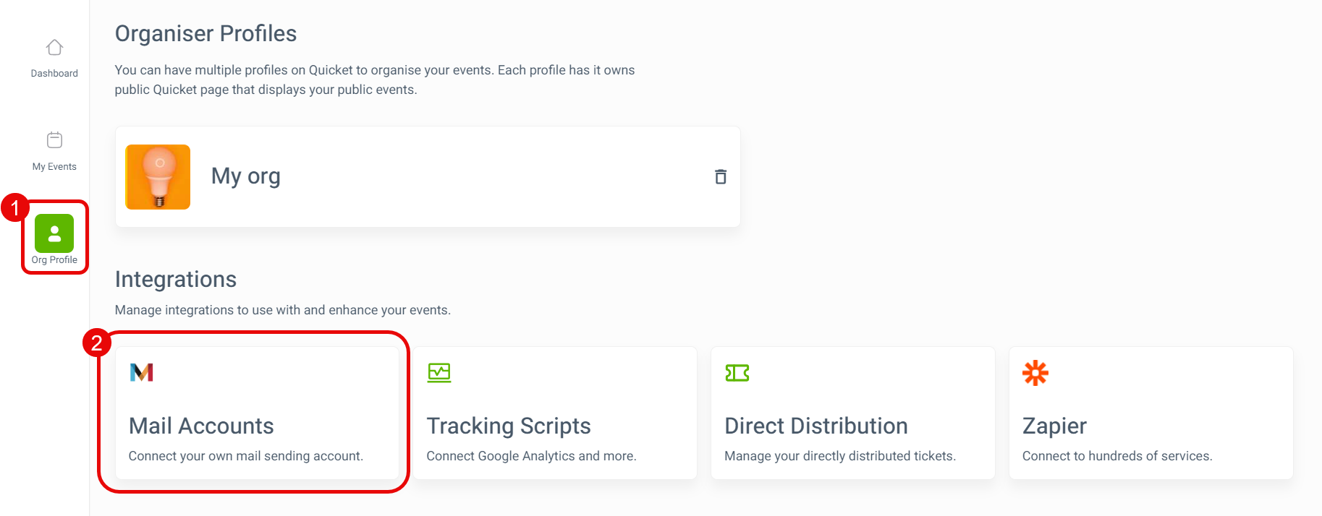Open the Dashboard home icon
The width and height of the screenshot is (1322, 516).
click(54, 47)
